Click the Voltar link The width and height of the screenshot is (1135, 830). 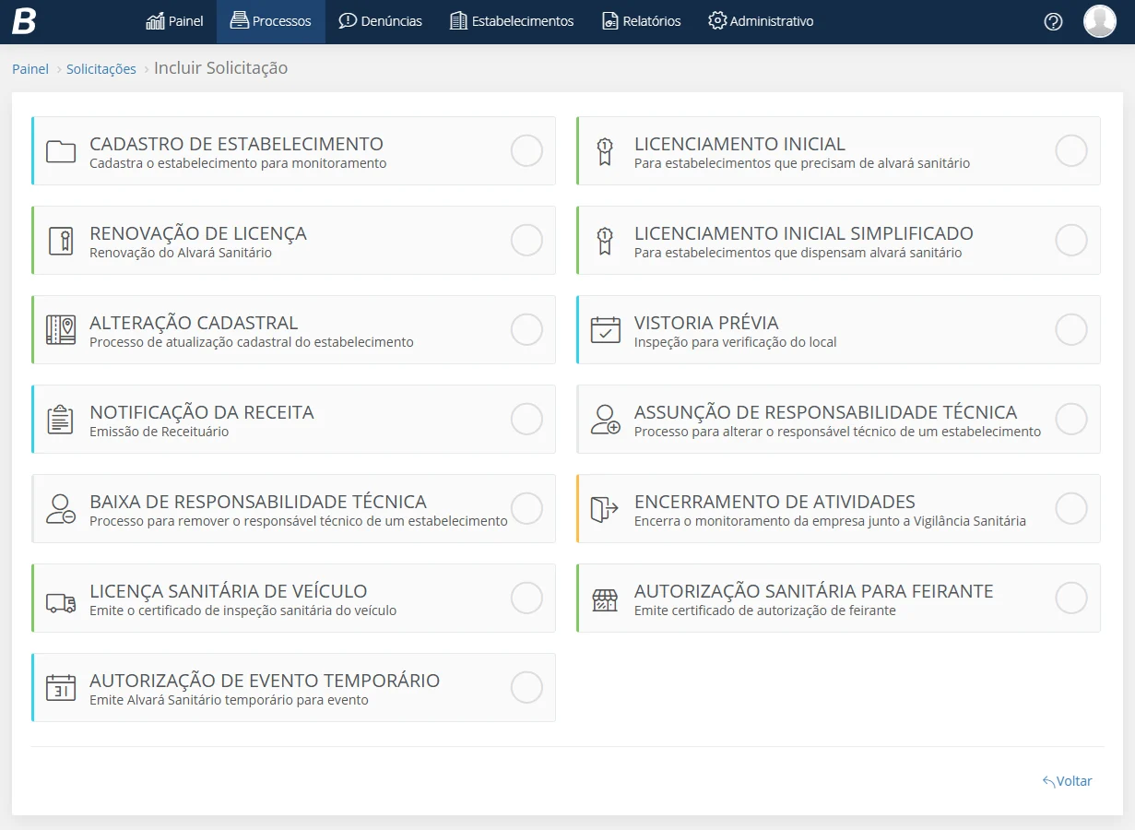1068,781
